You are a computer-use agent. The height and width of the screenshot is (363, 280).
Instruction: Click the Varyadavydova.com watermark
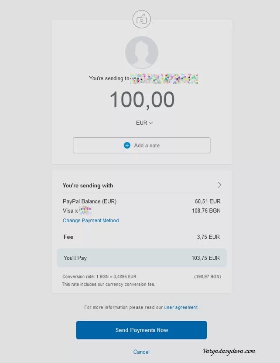229,351
